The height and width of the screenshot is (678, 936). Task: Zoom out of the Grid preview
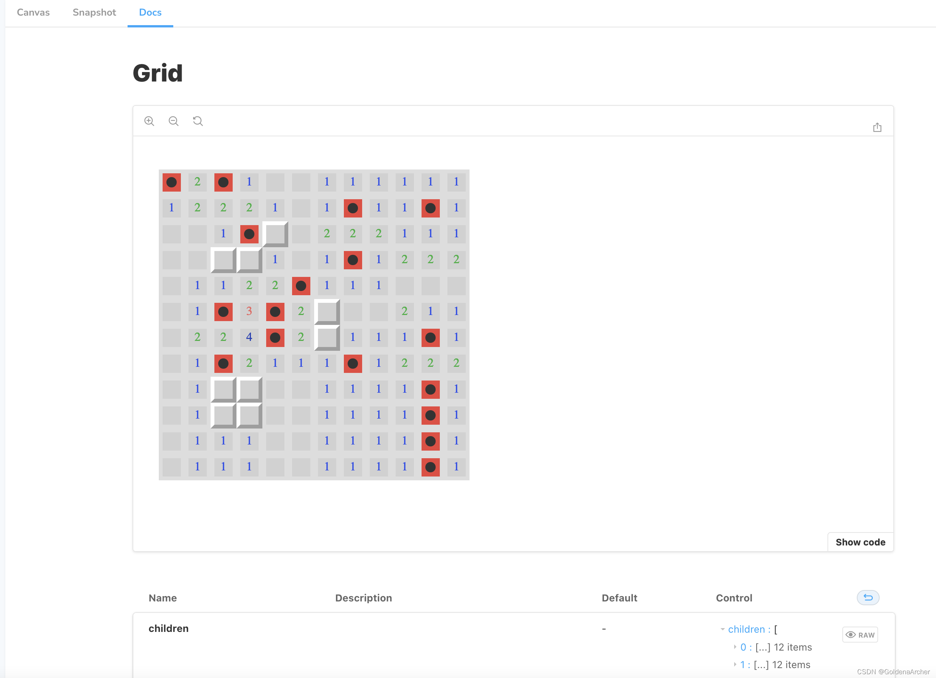tap(174, 121)
